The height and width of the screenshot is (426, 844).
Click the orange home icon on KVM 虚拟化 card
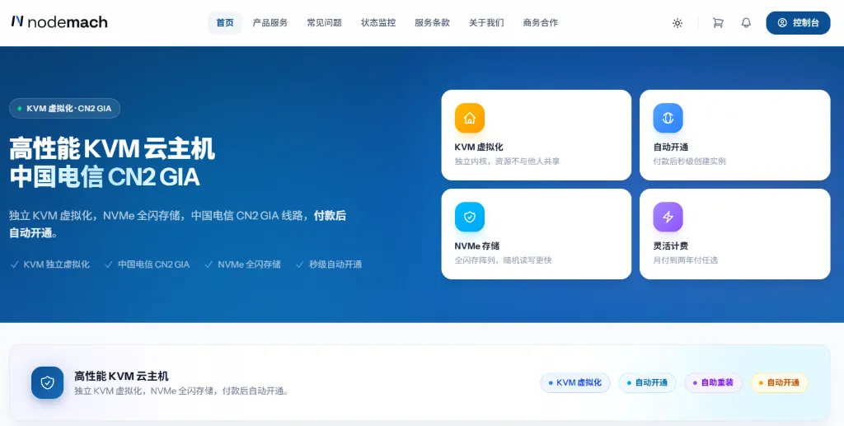[469, 118]
